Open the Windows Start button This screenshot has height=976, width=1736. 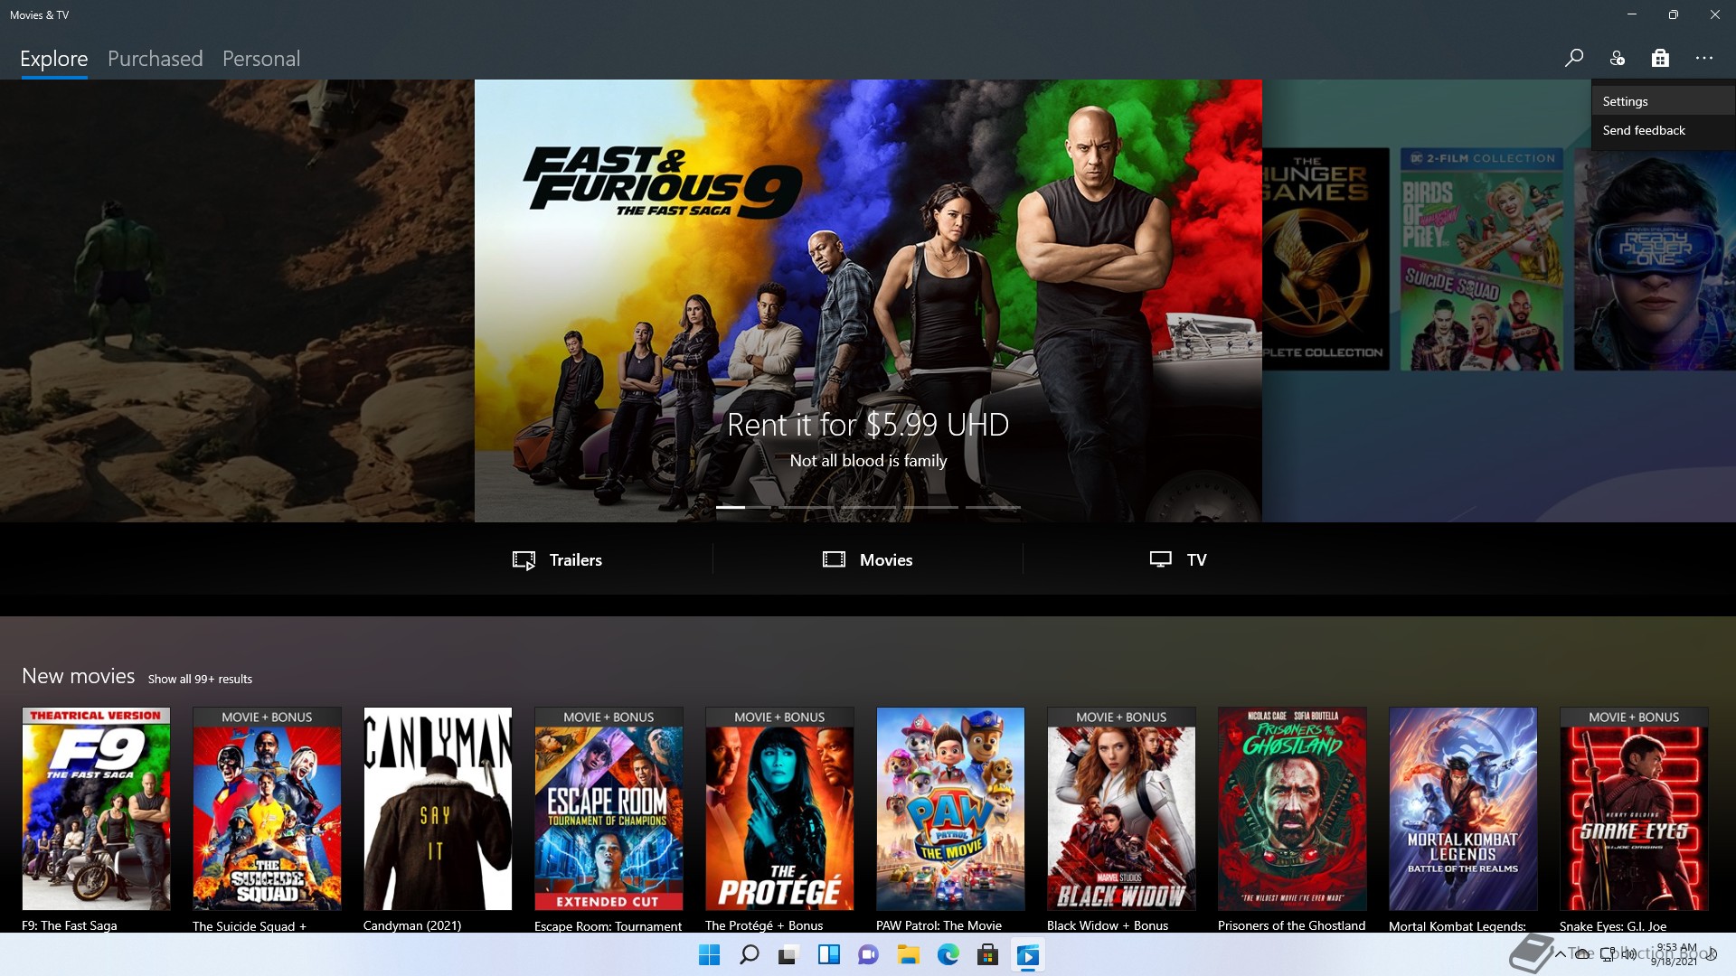coord(710,954)
